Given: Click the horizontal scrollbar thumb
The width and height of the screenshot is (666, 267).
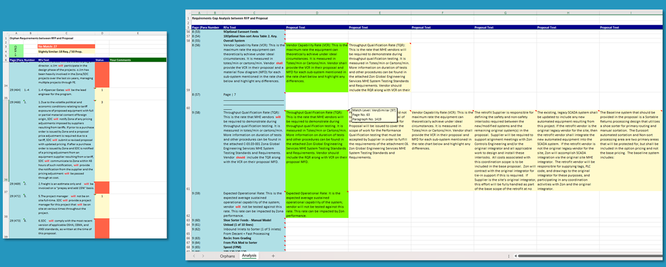Looking at the screenshot, I should (x=588, y=256).
